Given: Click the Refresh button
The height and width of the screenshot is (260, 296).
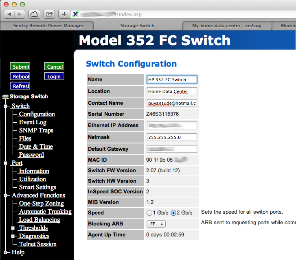Looking at the screenshot, I should point(20,86).
